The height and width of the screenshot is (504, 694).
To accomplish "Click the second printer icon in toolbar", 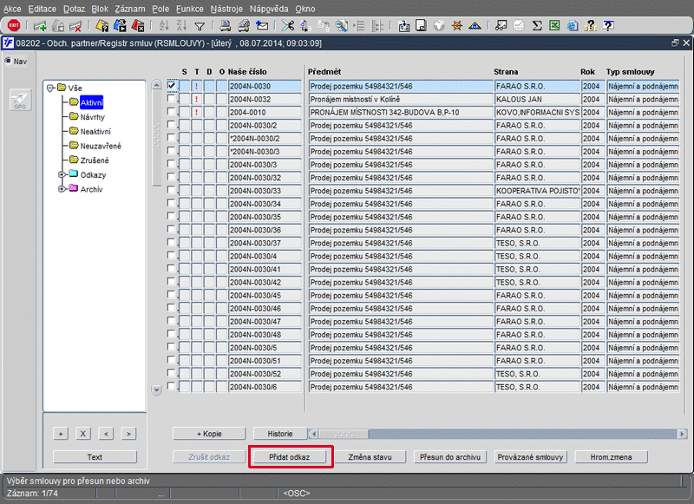I will [x=244, y=26].
